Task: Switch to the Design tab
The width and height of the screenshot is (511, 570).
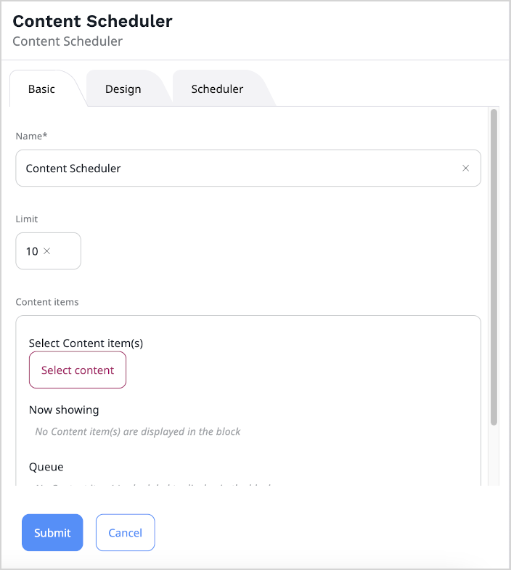Action: (x=123, y=89)
